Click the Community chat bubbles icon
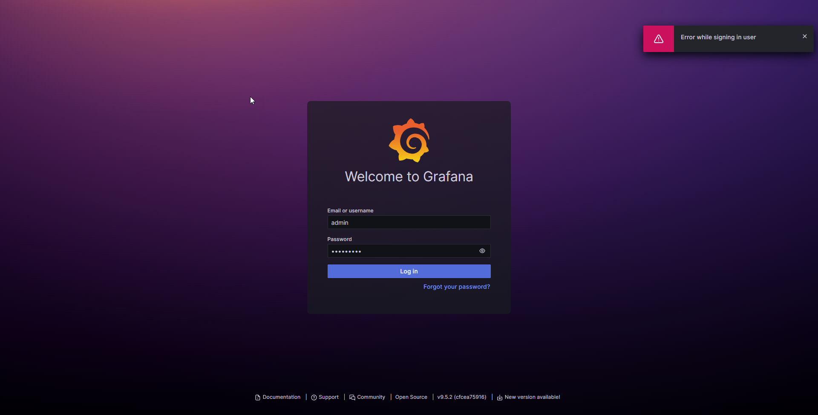This screenshot has height=415, width=818. (x=352, y=398)
